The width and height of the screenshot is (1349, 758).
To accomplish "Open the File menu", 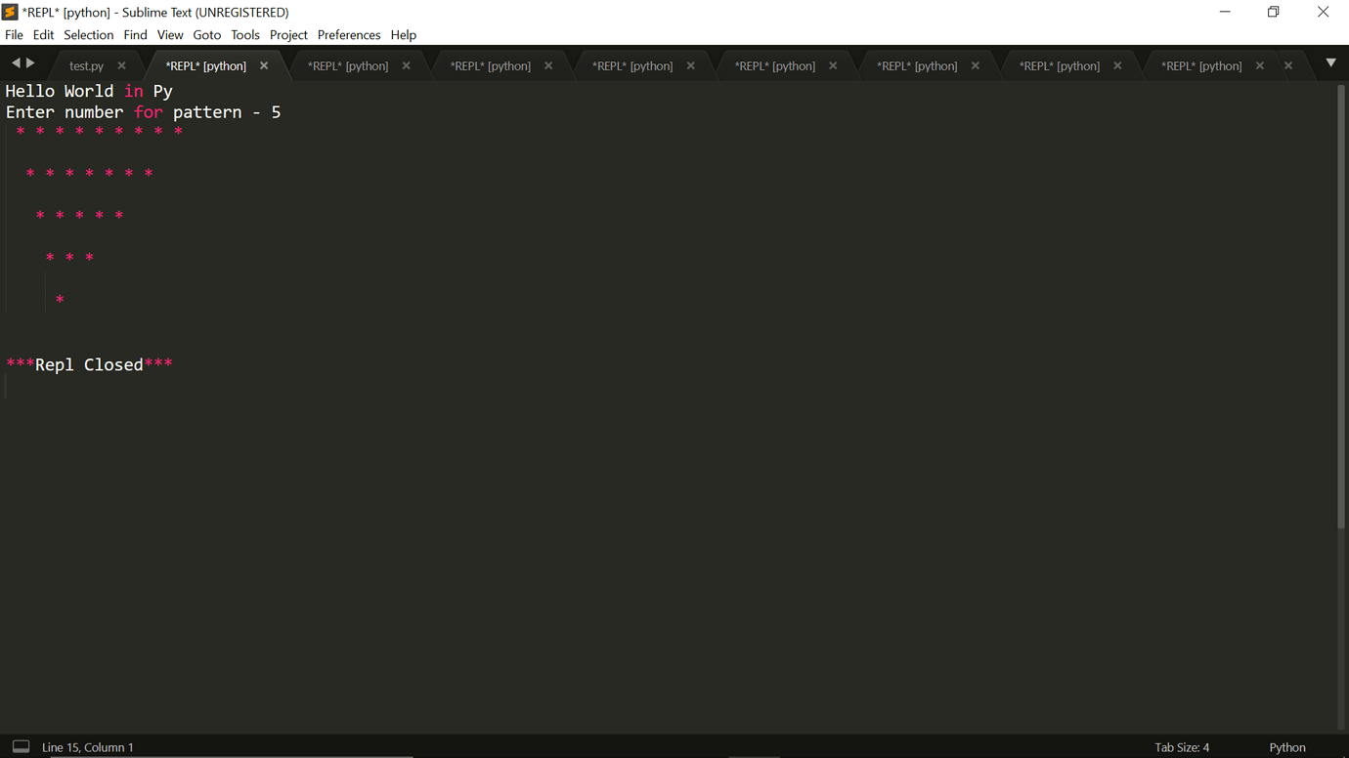I will point(14,34).
